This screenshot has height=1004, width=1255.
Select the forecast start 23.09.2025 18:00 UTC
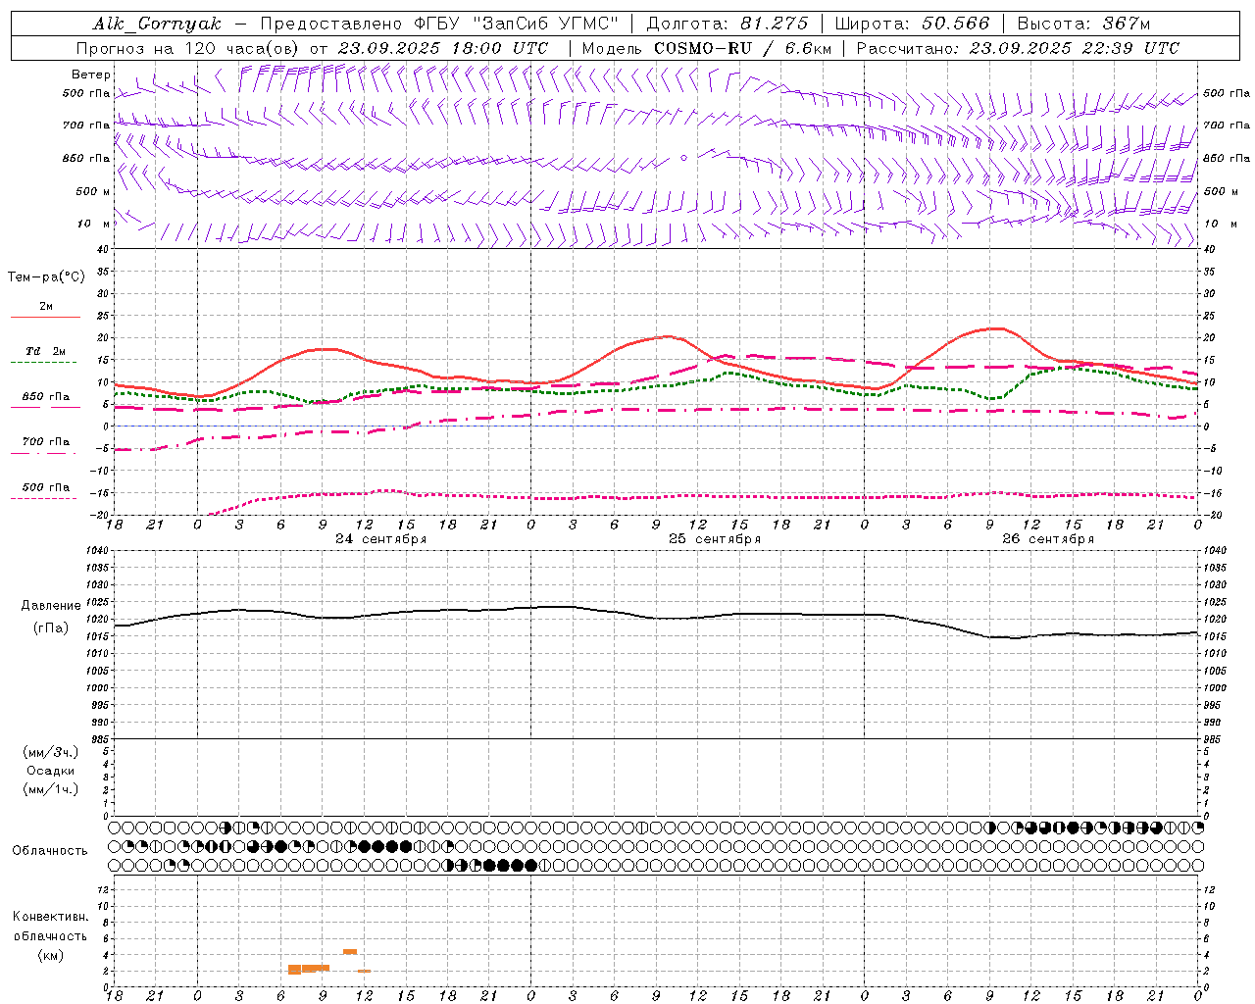click(443, 48)
